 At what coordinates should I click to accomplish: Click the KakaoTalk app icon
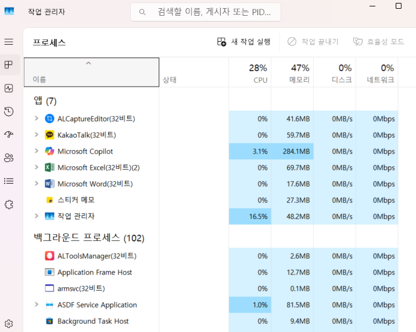click(x=49, y=135)
